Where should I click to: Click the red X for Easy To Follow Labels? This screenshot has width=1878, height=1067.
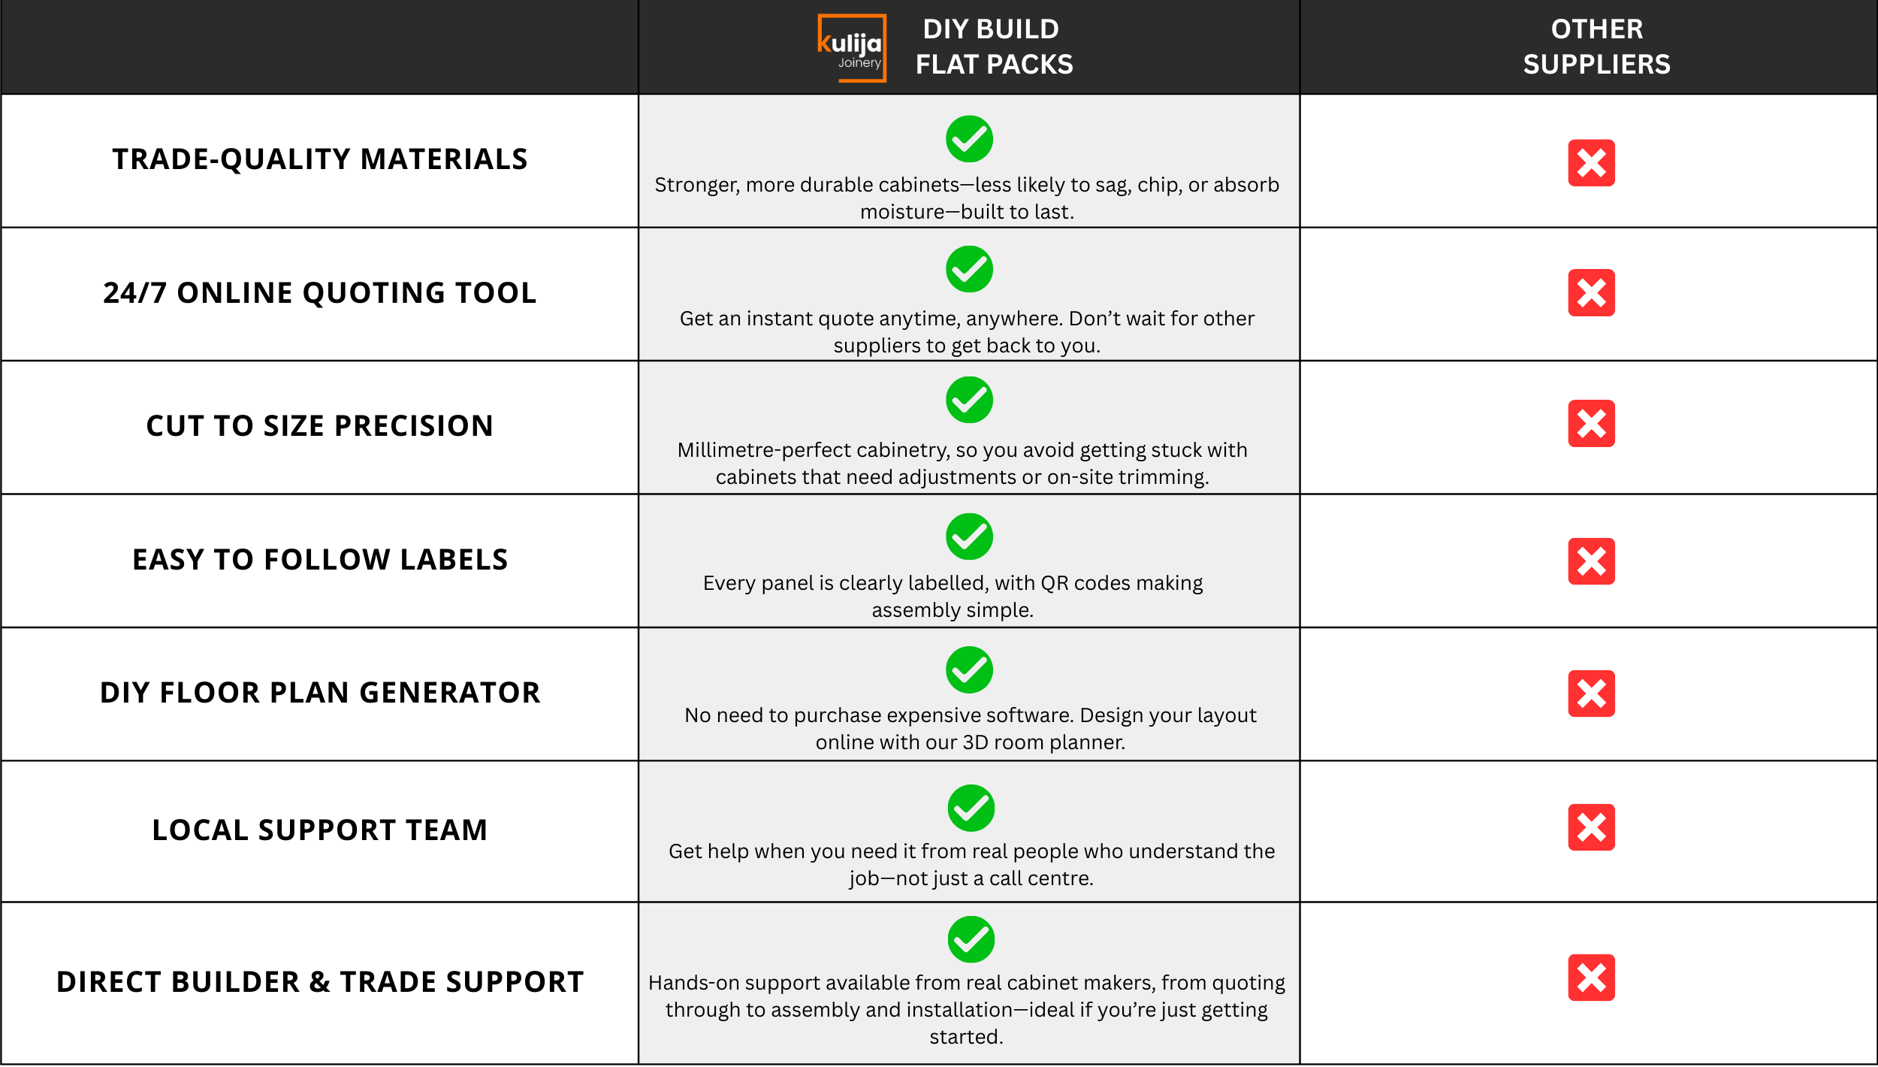coord(1591,561)
